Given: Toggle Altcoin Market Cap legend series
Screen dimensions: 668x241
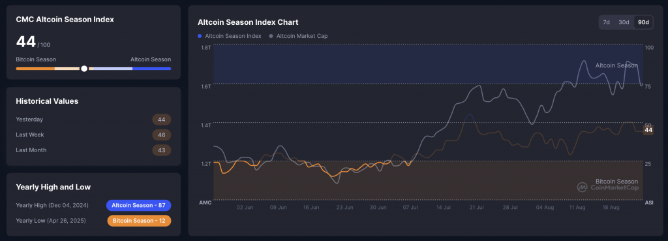Looking at the screenshot, I should [298, 36].
